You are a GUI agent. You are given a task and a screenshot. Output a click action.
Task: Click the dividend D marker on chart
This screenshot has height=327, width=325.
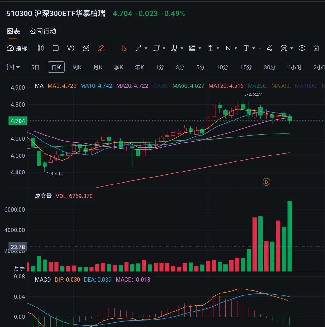tap(266, 182)
